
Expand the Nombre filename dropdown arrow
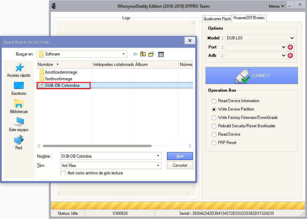point(158,156)
